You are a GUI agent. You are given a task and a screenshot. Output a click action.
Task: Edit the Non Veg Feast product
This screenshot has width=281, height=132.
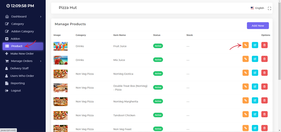(255, 128)
